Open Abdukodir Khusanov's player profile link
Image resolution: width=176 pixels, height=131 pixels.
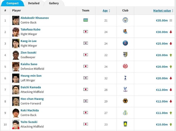pyautogui.click(x=35, y=18)
